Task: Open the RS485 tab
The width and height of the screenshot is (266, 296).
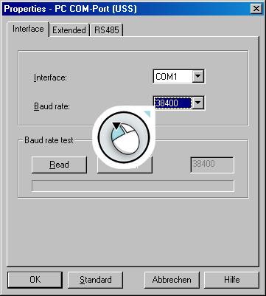Action: tap(107, 30)
